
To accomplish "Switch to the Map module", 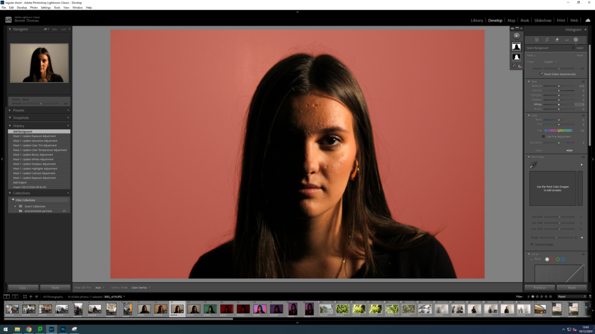I will coord(511,20).
